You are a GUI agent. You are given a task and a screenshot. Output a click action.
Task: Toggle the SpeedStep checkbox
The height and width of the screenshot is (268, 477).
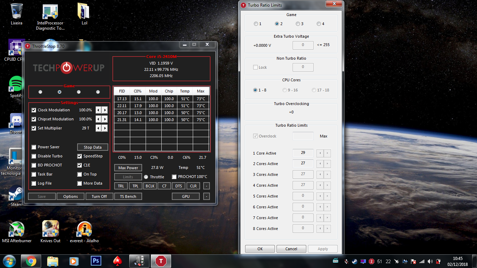click(80, 156)
